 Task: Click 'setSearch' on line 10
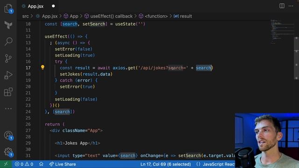pyautogui.click(x=93, y=24)
